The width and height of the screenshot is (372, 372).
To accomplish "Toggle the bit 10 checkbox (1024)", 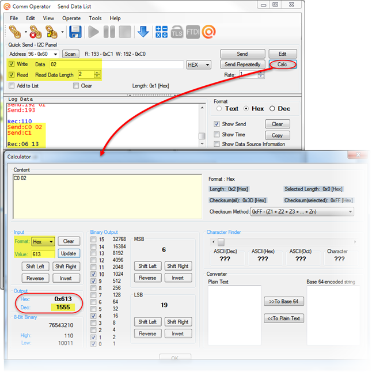I will coord(93,274).
